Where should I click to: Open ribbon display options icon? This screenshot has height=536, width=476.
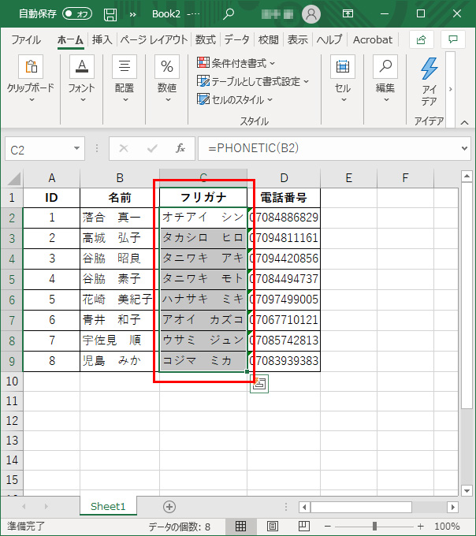click(348, 13)
